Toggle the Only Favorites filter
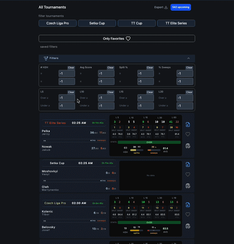234x244 pixels. (117, 39)
